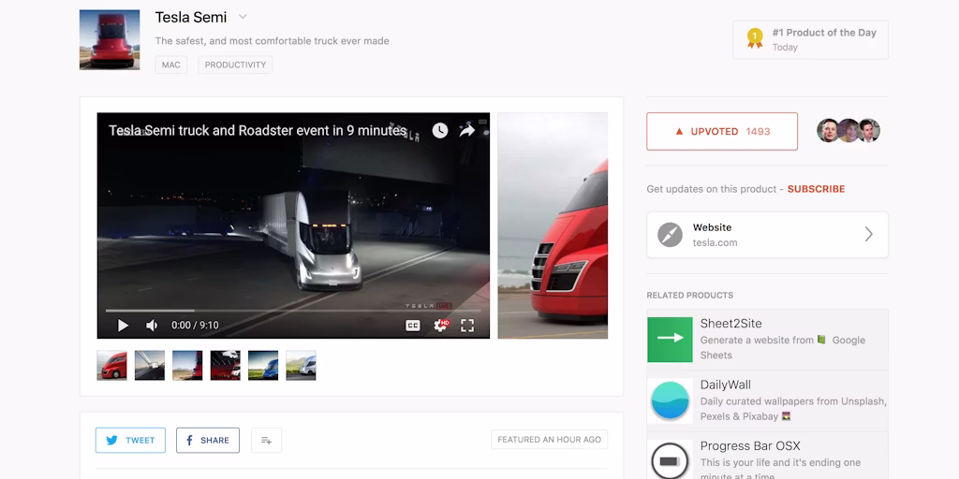Select the fourth gallery thumbnail
Image resolution: width=959 pixels, height=479 pixels.
point(225,366)
